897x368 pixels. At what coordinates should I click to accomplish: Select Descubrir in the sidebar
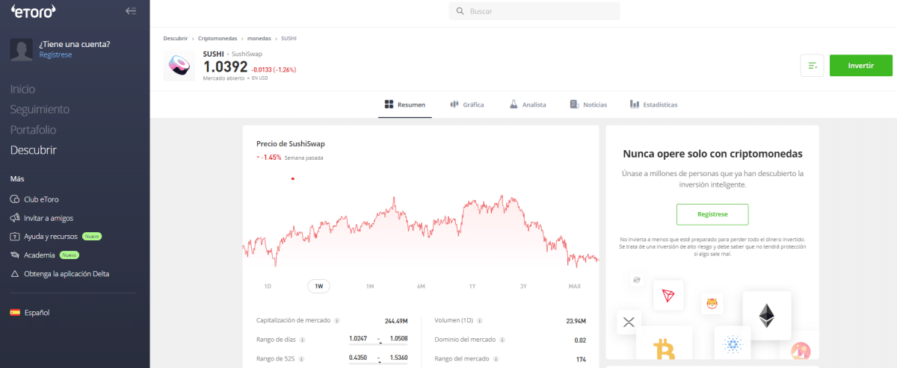point(34,150)
